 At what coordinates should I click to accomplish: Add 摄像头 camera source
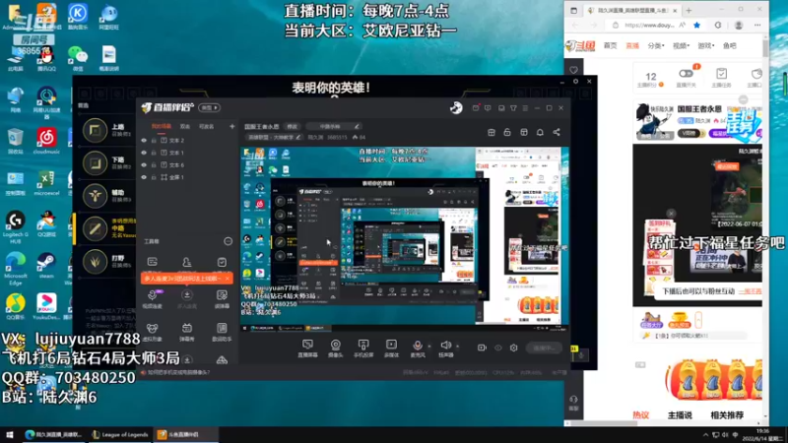click(x=335, y=348)
